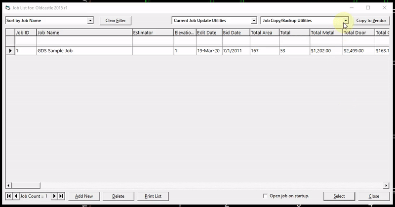Click the Add New button
The height and width of the screenshot is (207, 395).
click(84, 196)
